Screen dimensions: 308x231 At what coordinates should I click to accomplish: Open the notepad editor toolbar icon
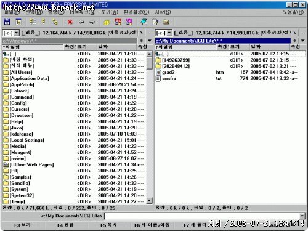[155, 22]
